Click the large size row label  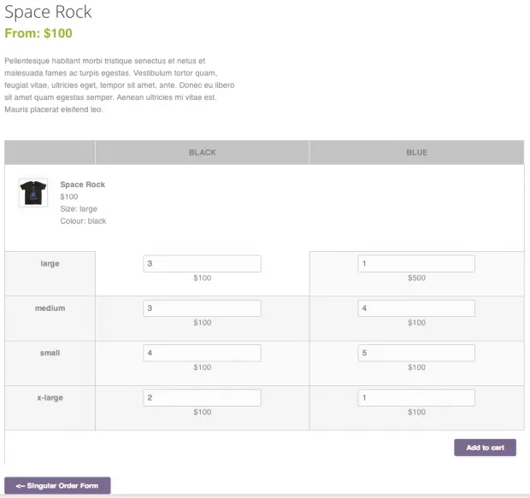pos(50,264)
